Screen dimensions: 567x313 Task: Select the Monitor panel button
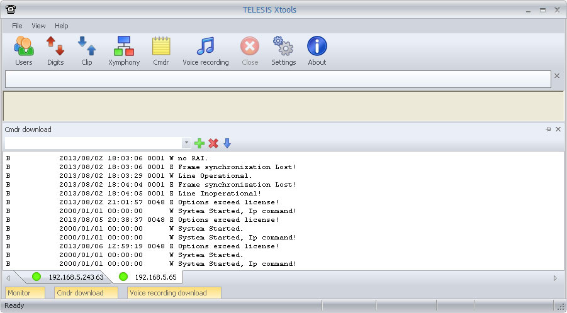click(25, 293)
